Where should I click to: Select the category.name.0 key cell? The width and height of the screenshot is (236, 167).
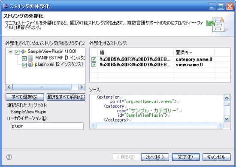(x=194, y=59)
